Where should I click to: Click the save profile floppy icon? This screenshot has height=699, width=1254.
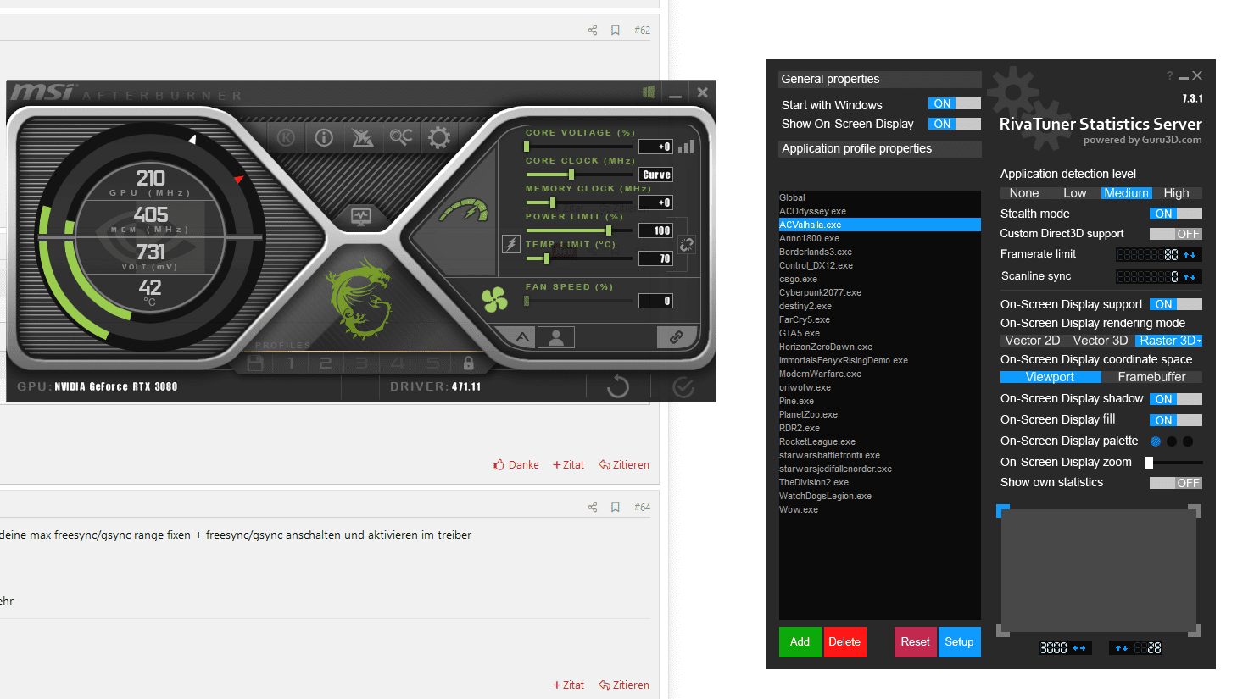[x=255, y=363]
